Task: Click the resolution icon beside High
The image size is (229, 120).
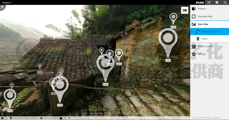Action: click(61, 118)
